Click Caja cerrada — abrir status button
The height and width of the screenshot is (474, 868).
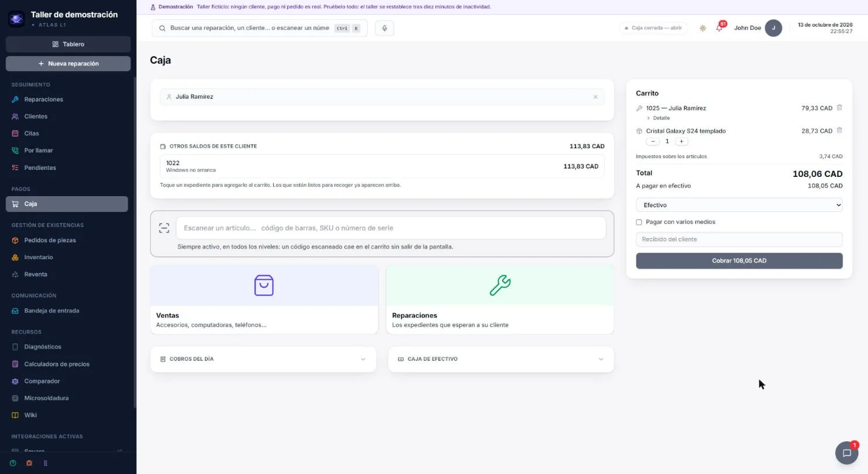coord(653,28)
